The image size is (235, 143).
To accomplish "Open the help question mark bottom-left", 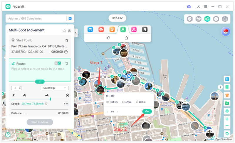I will point(8,135).
